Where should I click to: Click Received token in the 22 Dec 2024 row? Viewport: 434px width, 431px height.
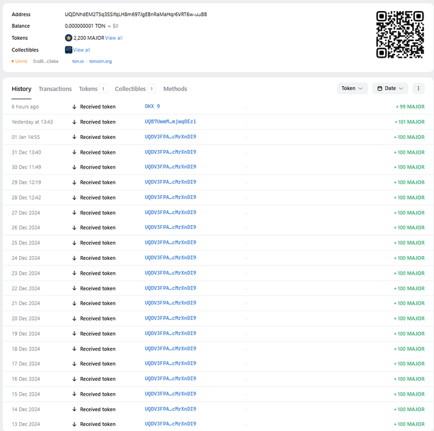click(x=98, y=288)
